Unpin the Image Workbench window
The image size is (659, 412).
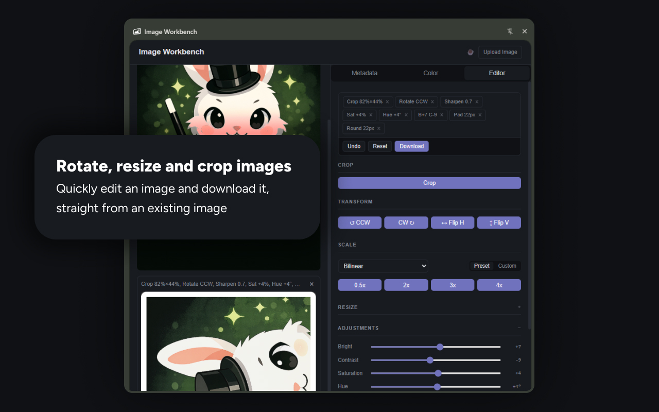tap(510, 31)
